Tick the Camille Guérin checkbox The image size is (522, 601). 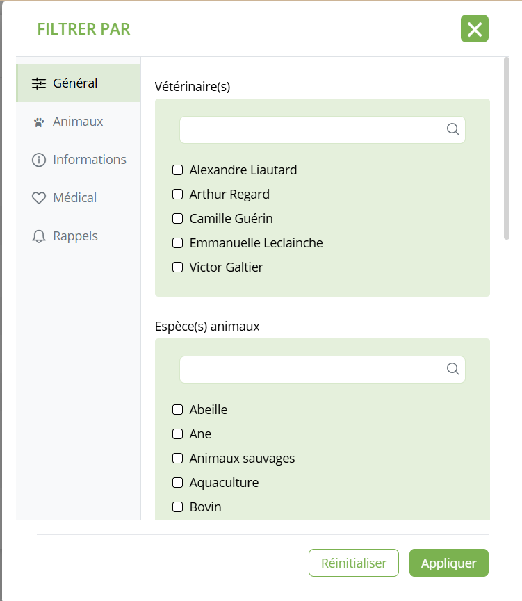coord(178,218)
